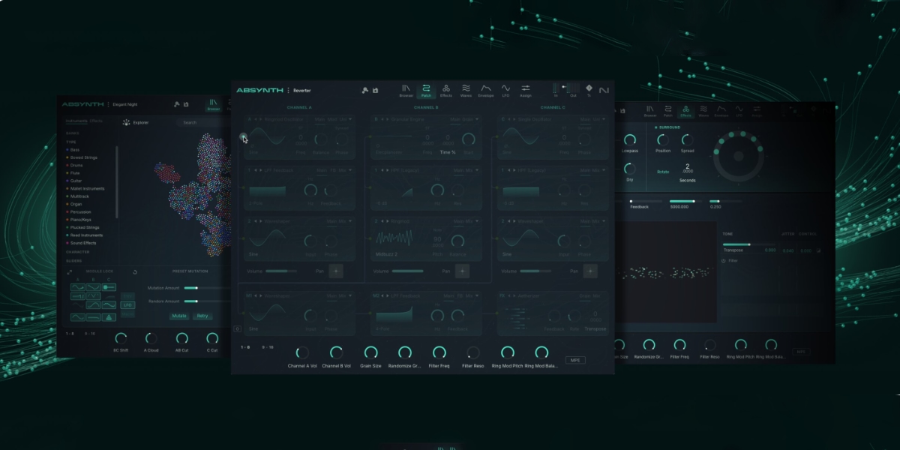900x450 pixels.
Task: Toggle the small square button left of M1
Action: [237, 328]
